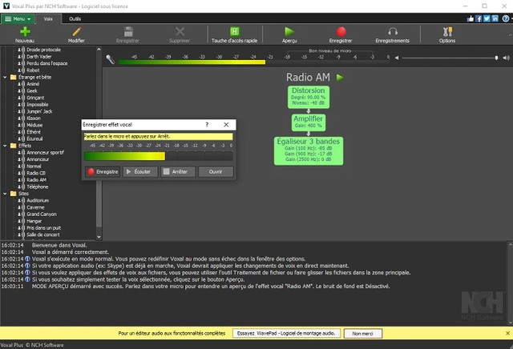Select the Hangar voice

pyautogui.click(x=34, y=221)
